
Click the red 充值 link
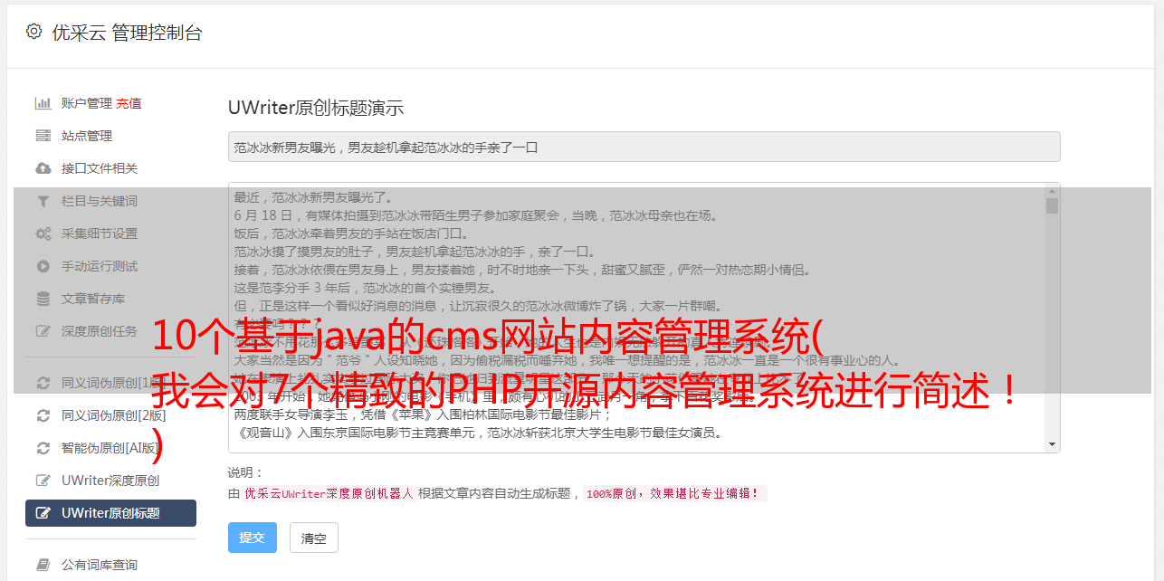tap(129, 103)
